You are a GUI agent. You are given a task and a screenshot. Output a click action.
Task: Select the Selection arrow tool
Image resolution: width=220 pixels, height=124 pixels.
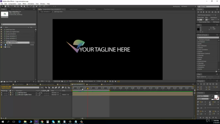(x=2, y=6)
